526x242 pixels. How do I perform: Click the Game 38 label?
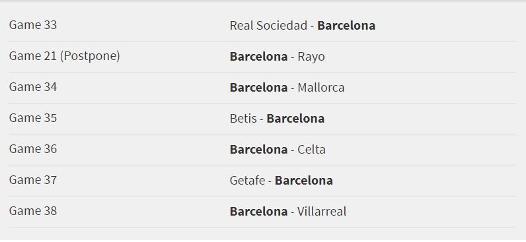click(x=33, y=211)
